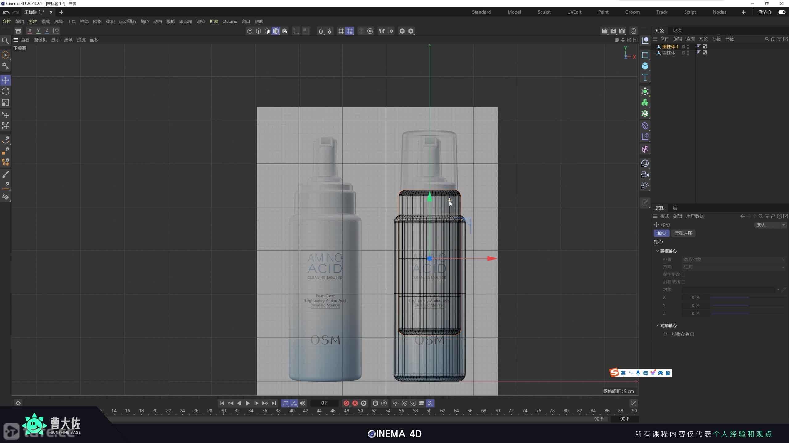Click the 柔和选择 button
This screenshot has width=789, height=443.
point(683,233)
